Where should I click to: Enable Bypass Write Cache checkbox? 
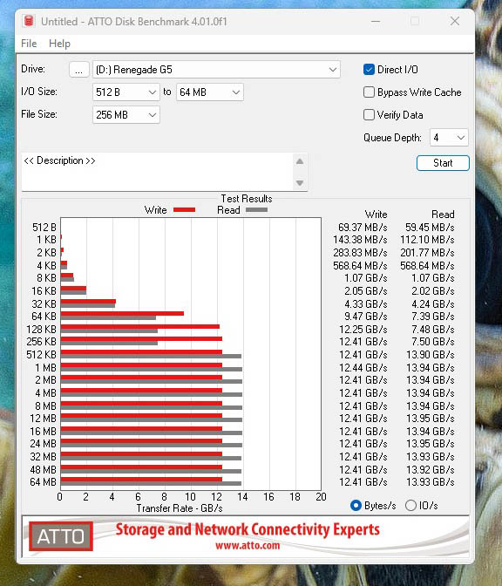pos(369,92)
